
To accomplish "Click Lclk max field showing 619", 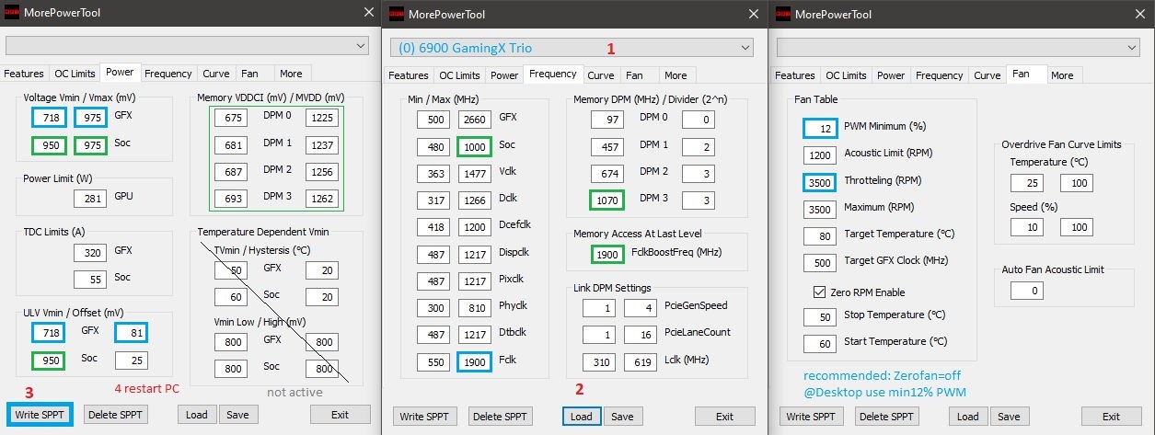I will click(641, 362).
